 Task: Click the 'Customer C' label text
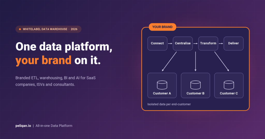(x=229, y=93)
